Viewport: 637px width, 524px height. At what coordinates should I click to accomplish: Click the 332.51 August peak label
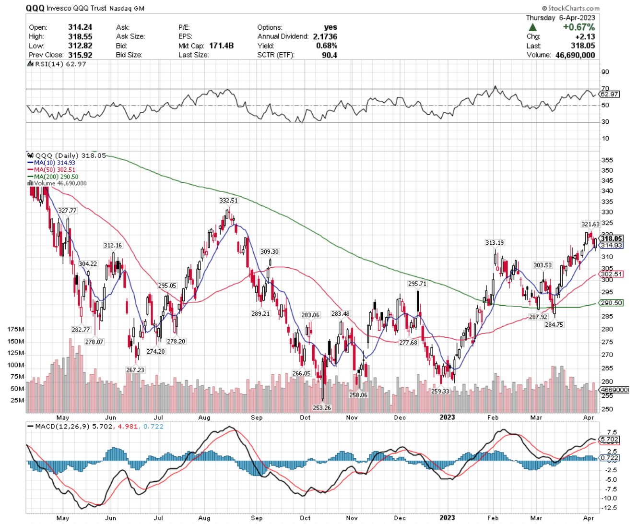228,201
